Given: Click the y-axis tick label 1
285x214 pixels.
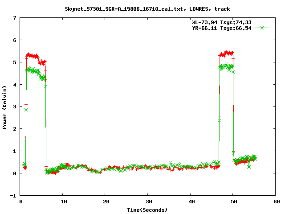Looking at the screenshot, I should [15, 151].
